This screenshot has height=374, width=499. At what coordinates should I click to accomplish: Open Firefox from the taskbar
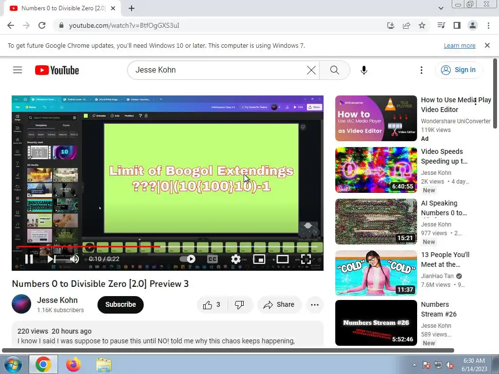[x=74, y=364]
